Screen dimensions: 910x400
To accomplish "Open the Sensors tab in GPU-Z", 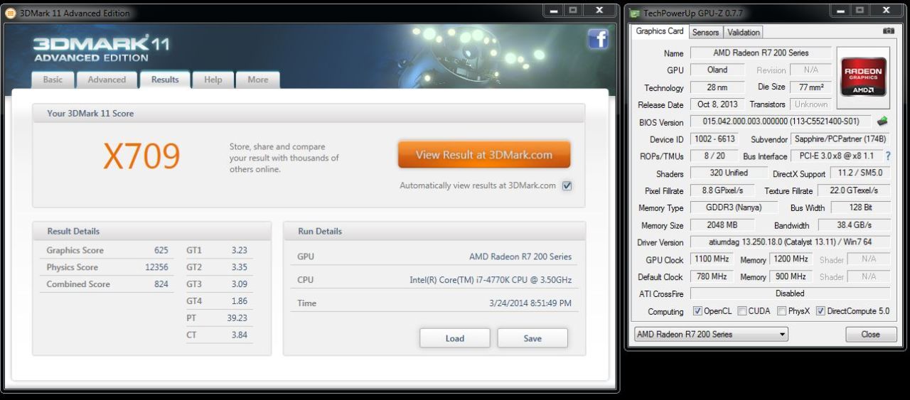I will [x=705, y=32].
